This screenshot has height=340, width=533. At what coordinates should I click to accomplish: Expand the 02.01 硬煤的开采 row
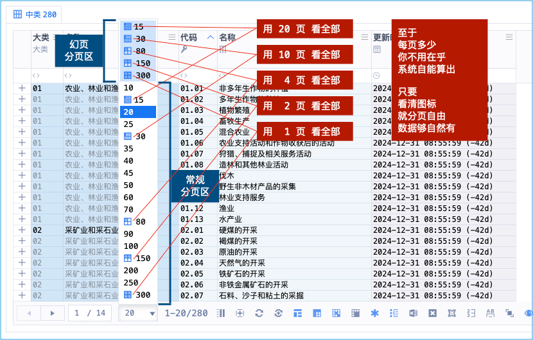click(22, 230)
